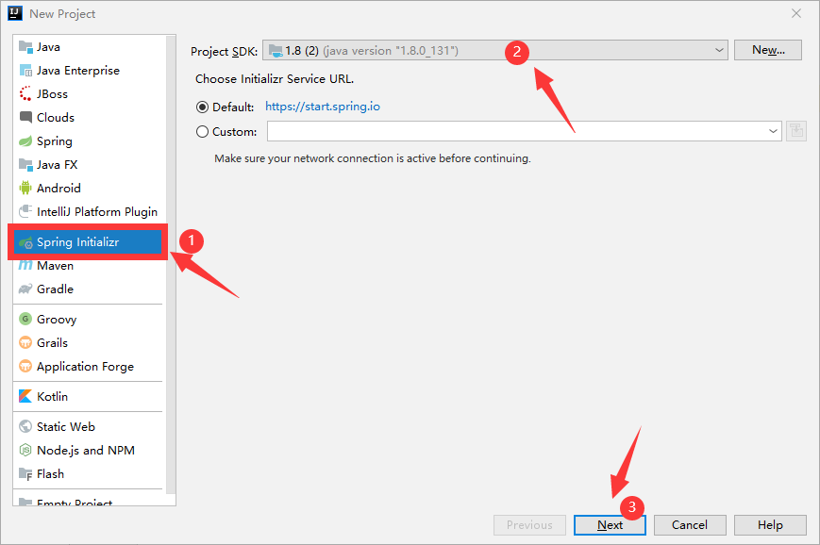Select Clouds in the project type list
The height and width of the screenshot is (545, 820).
coord(88,117)
